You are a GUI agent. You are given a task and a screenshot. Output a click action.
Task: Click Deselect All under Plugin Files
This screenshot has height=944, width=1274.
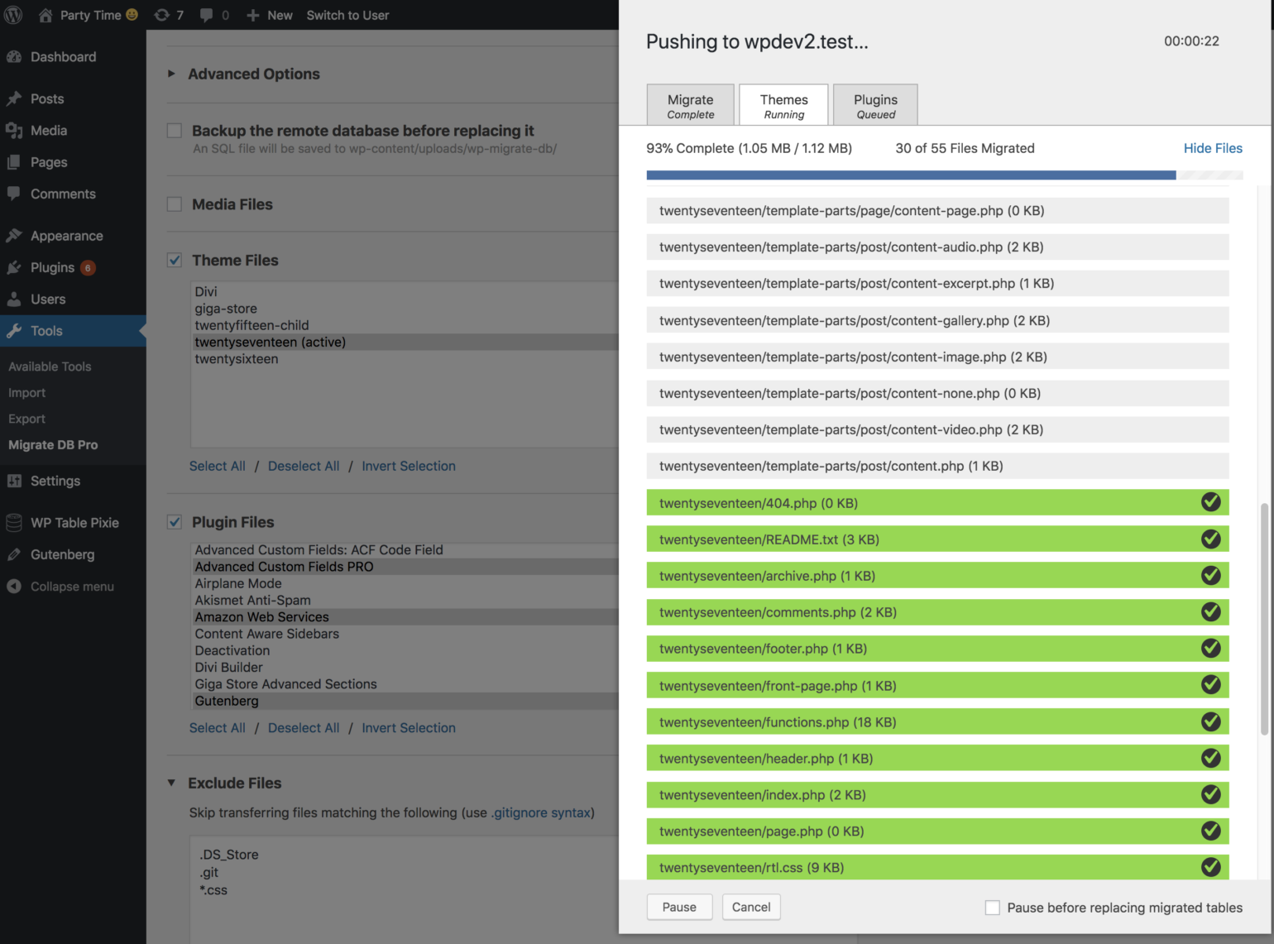click(304, 728)
